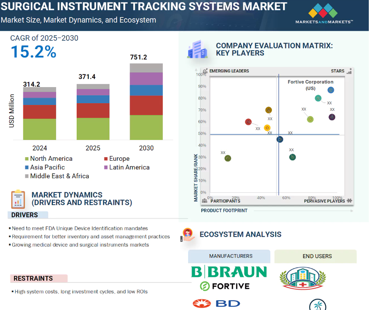370x310 pixels.
Task: Select the END USERS column header
Action: point(315,257)
